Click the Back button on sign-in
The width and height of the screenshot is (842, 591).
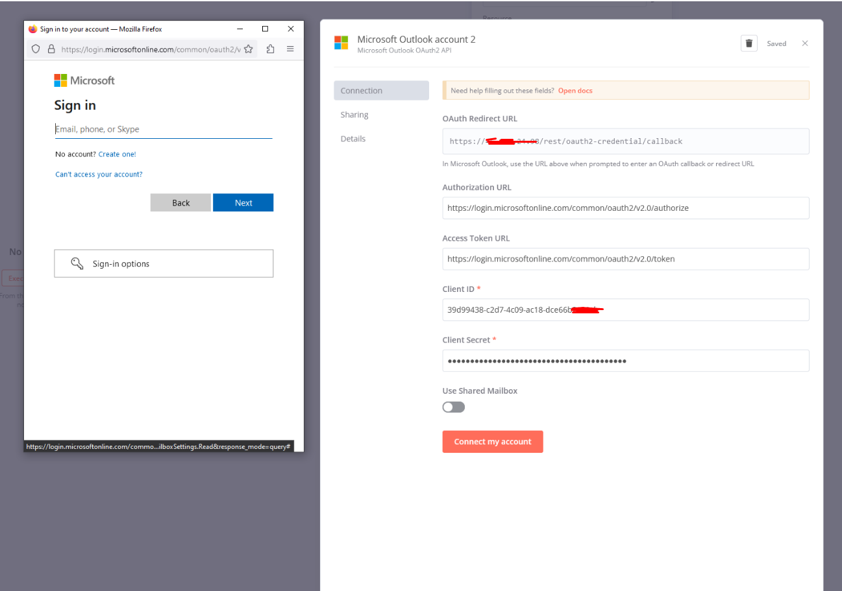click(x=180, y=202)
